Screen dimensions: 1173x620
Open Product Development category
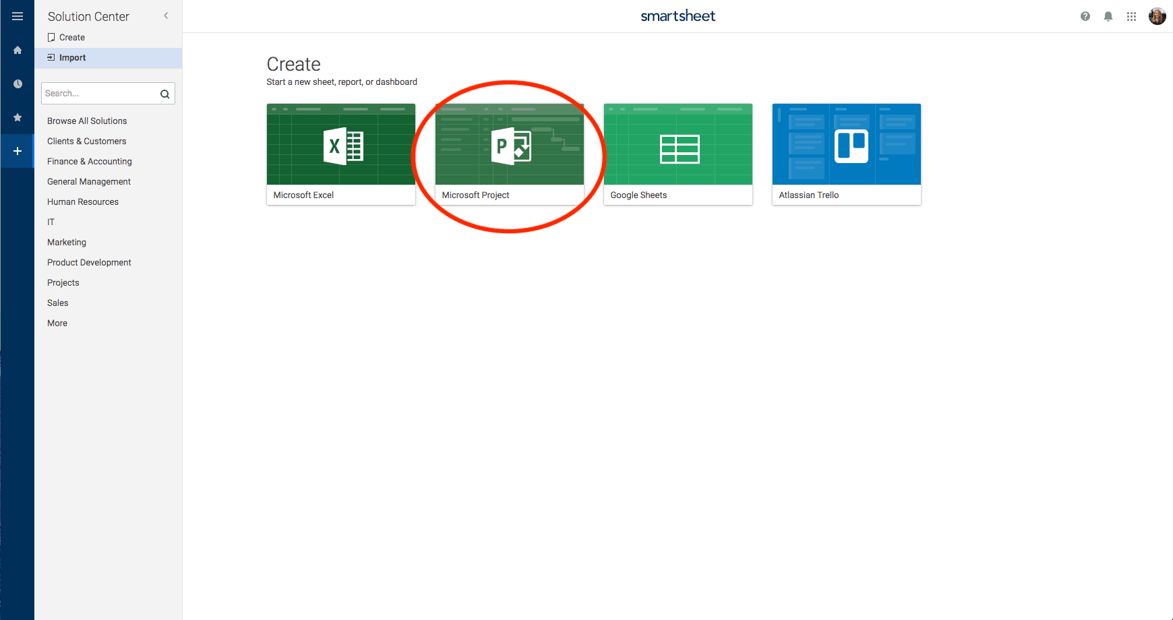tap(89, 263)
